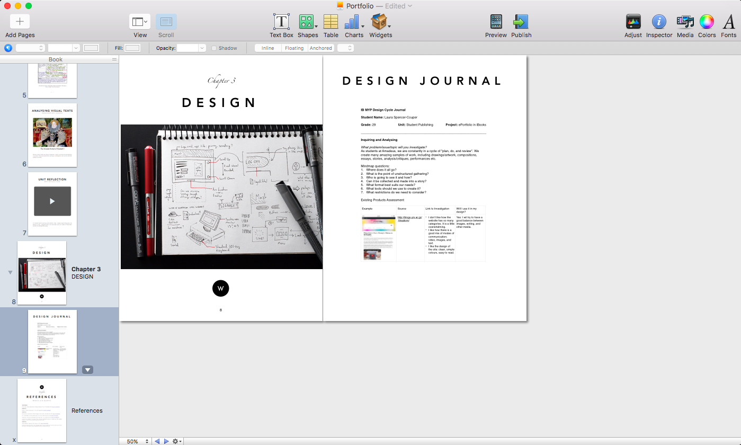
Task: Click the Inquiring and Analysing heading
Action: click(379, 140)
